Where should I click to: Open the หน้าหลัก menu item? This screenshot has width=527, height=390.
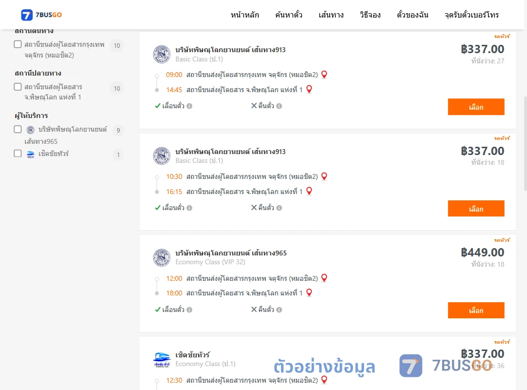click(x=244, y=15)
